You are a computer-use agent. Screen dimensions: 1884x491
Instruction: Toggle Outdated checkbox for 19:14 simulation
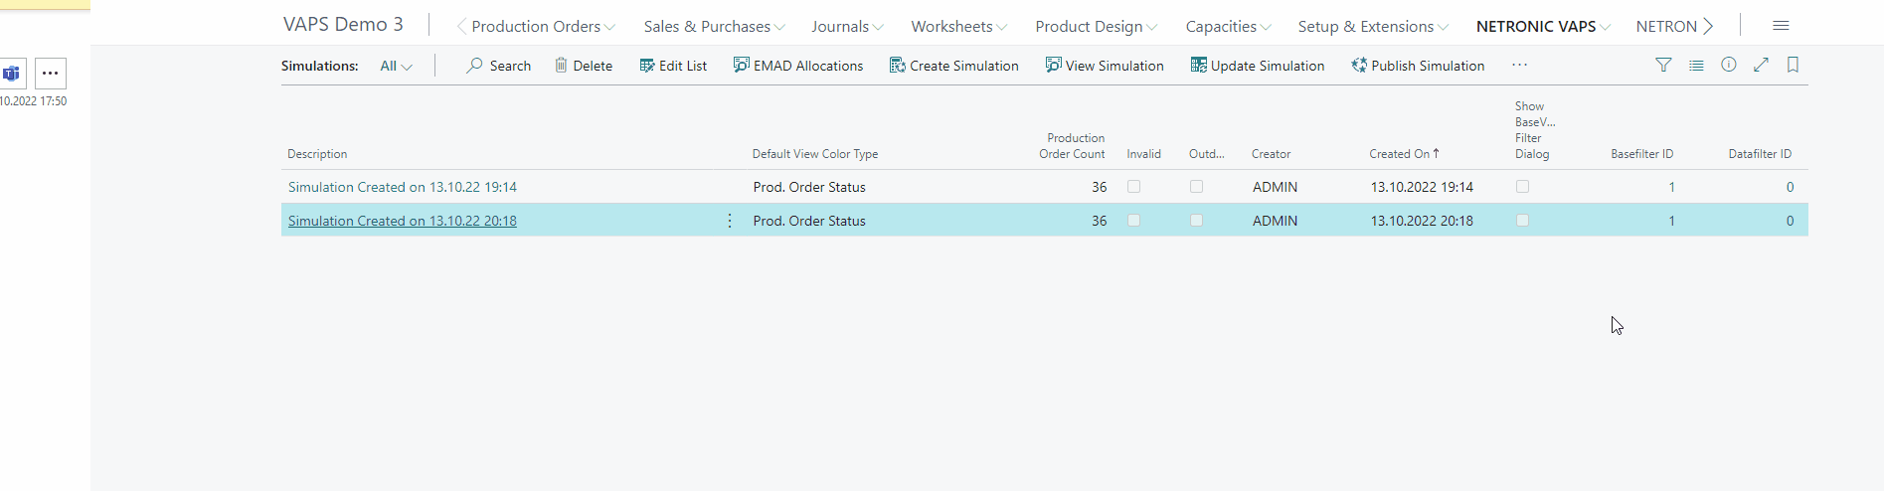[x=1196, y=187]
